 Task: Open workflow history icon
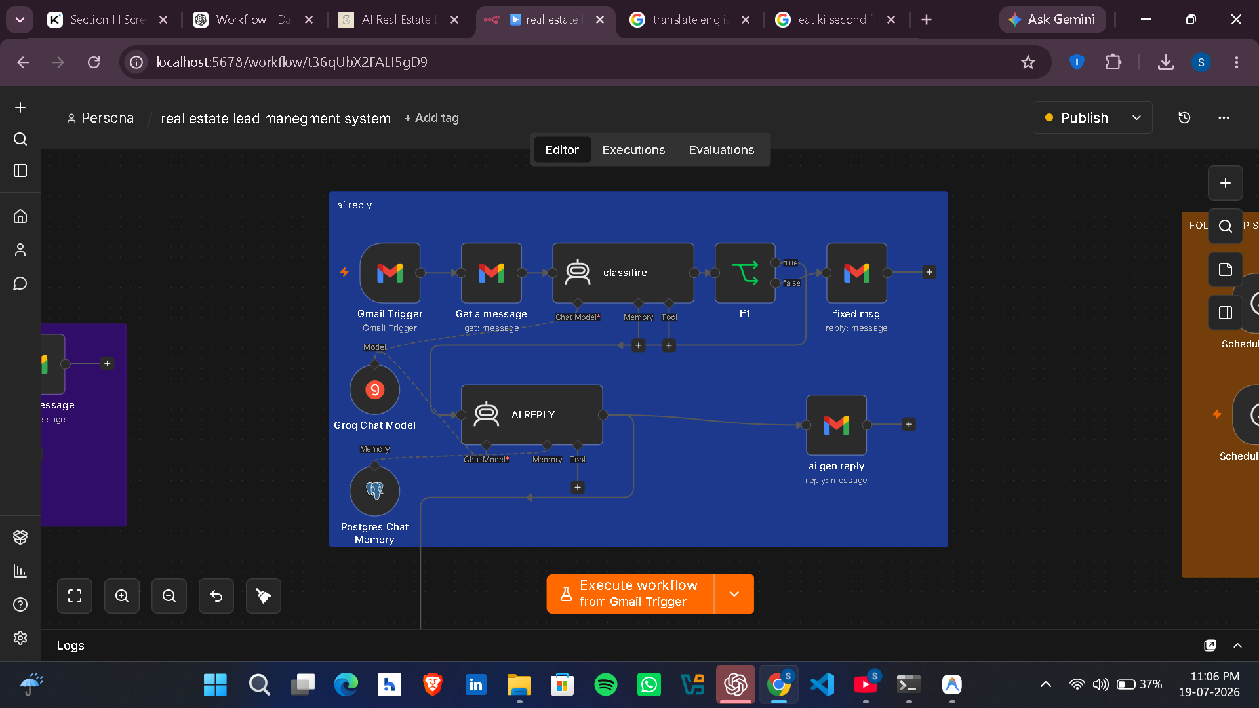pyautogui.click(x=1184, y=118)
